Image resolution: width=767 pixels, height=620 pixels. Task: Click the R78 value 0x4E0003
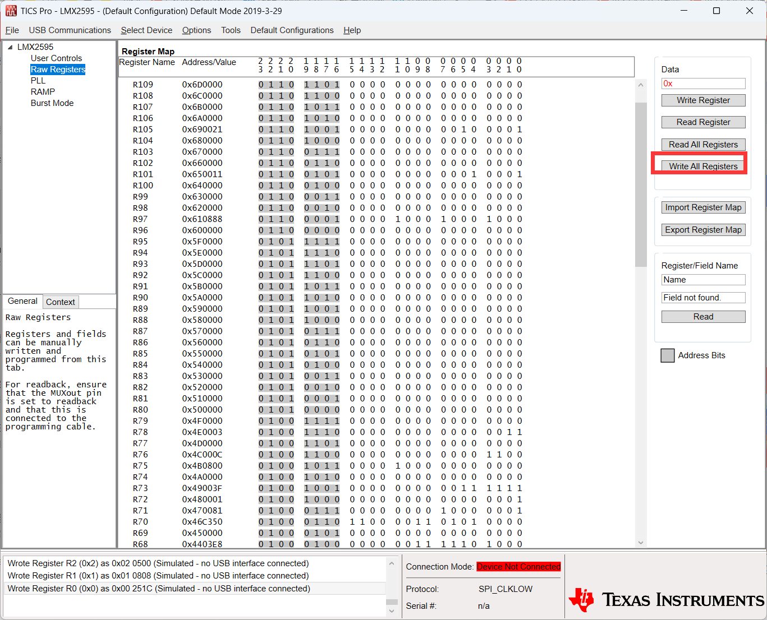tap(202, 432)
